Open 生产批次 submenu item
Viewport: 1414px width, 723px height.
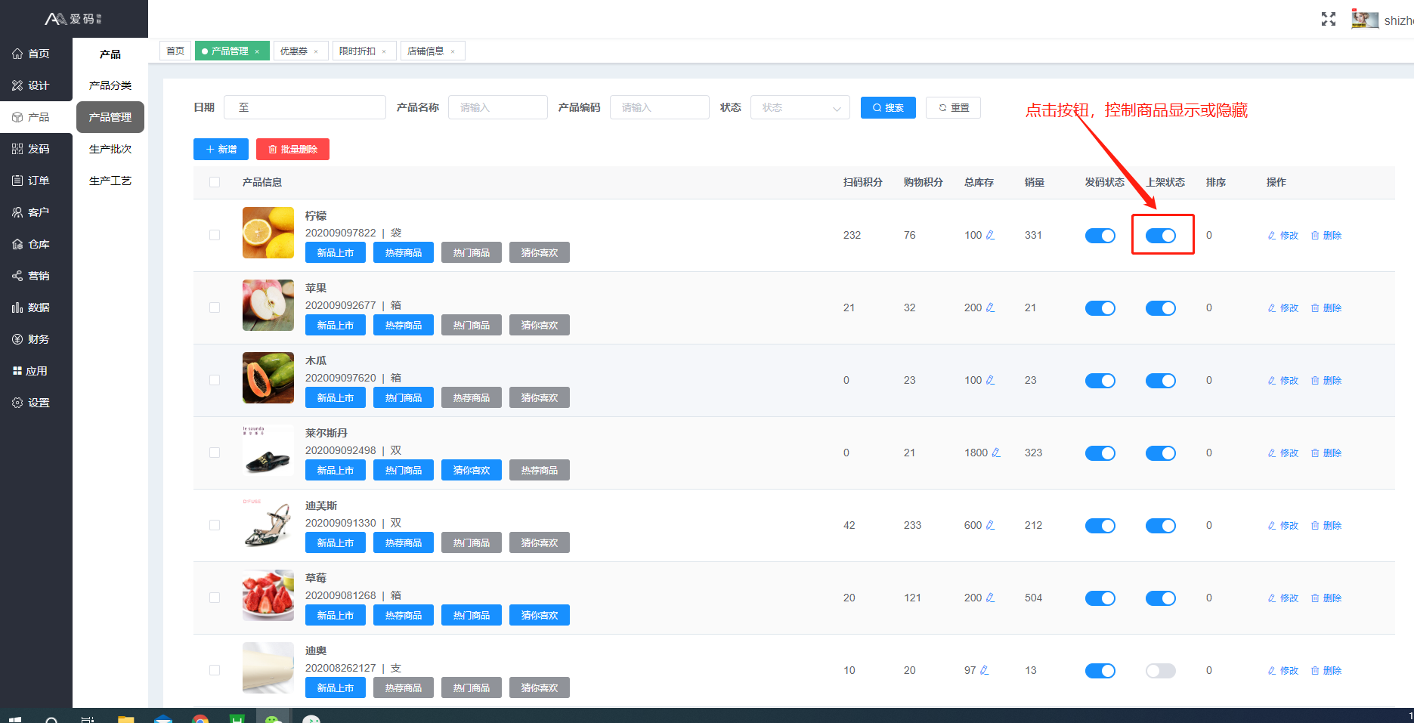110,149
